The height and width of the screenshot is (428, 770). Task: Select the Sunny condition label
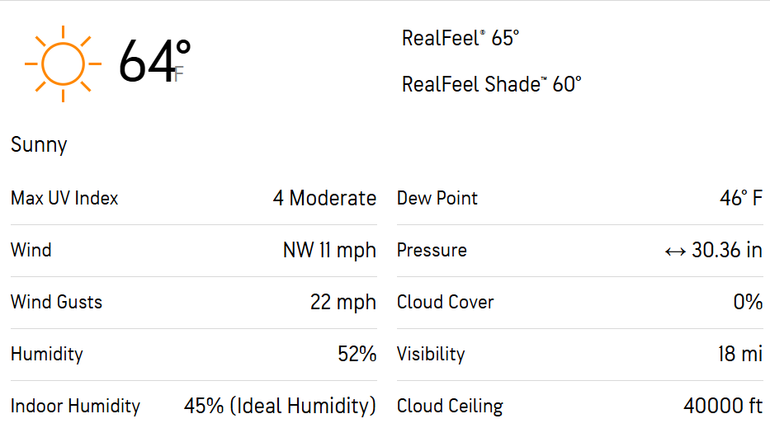(39, 145)
